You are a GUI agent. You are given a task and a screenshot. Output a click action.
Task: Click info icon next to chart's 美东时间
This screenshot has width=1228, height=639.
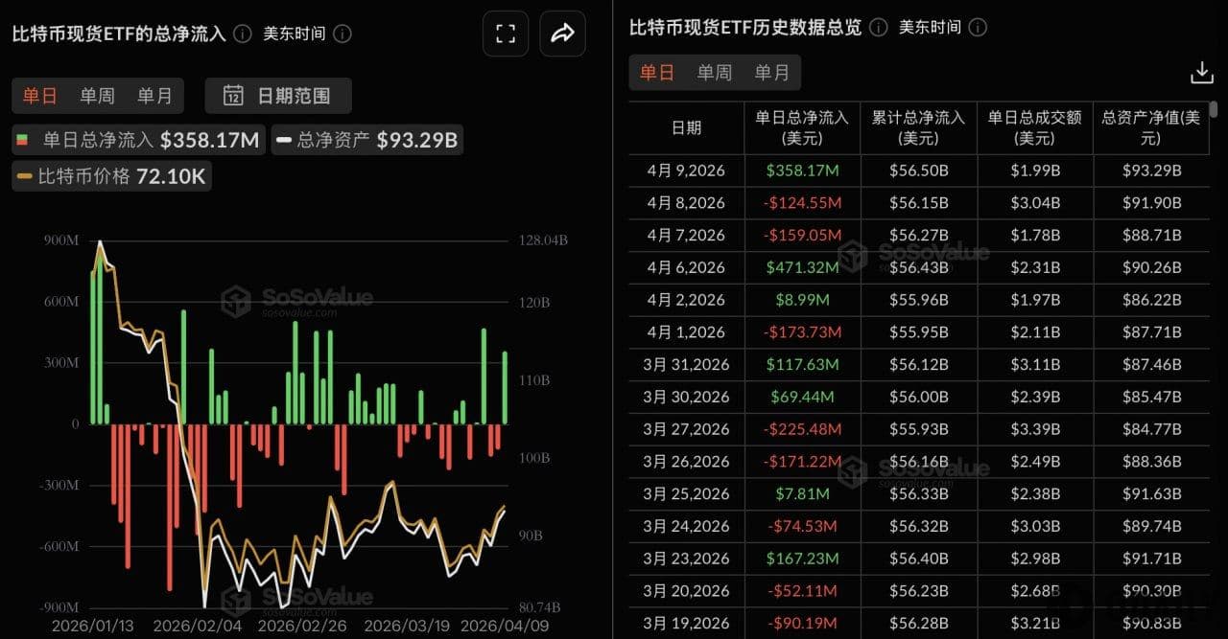point(342,34)
